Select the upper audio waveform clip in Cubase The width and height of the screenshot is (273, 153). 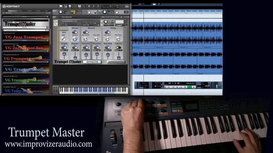(177, 34)
